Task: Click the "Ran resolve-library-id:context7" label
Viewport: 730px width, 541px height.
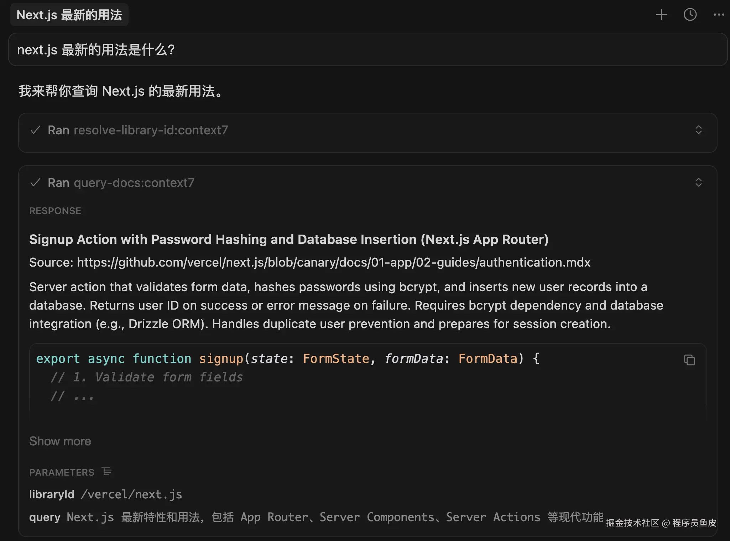Action: (138, 130)
